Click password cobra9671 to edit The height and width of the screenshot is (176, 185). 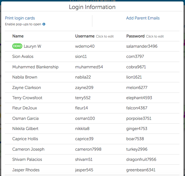[136, 67]
